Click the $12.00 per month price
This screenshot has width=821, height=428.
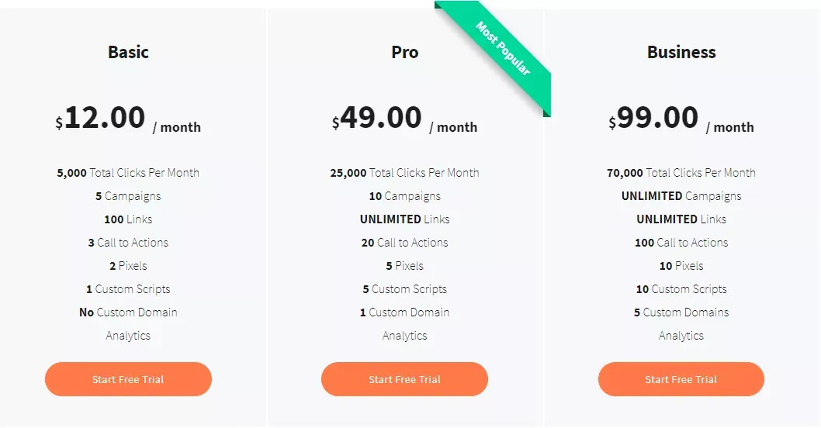(128, 119)
